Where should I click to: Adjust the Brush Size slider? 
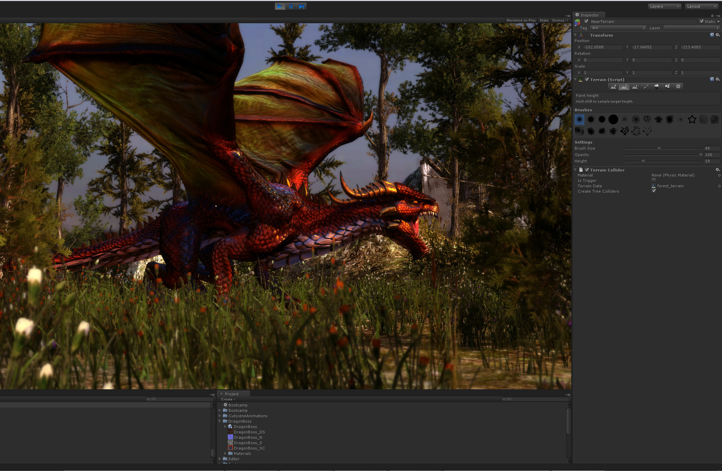click(659, 148)
